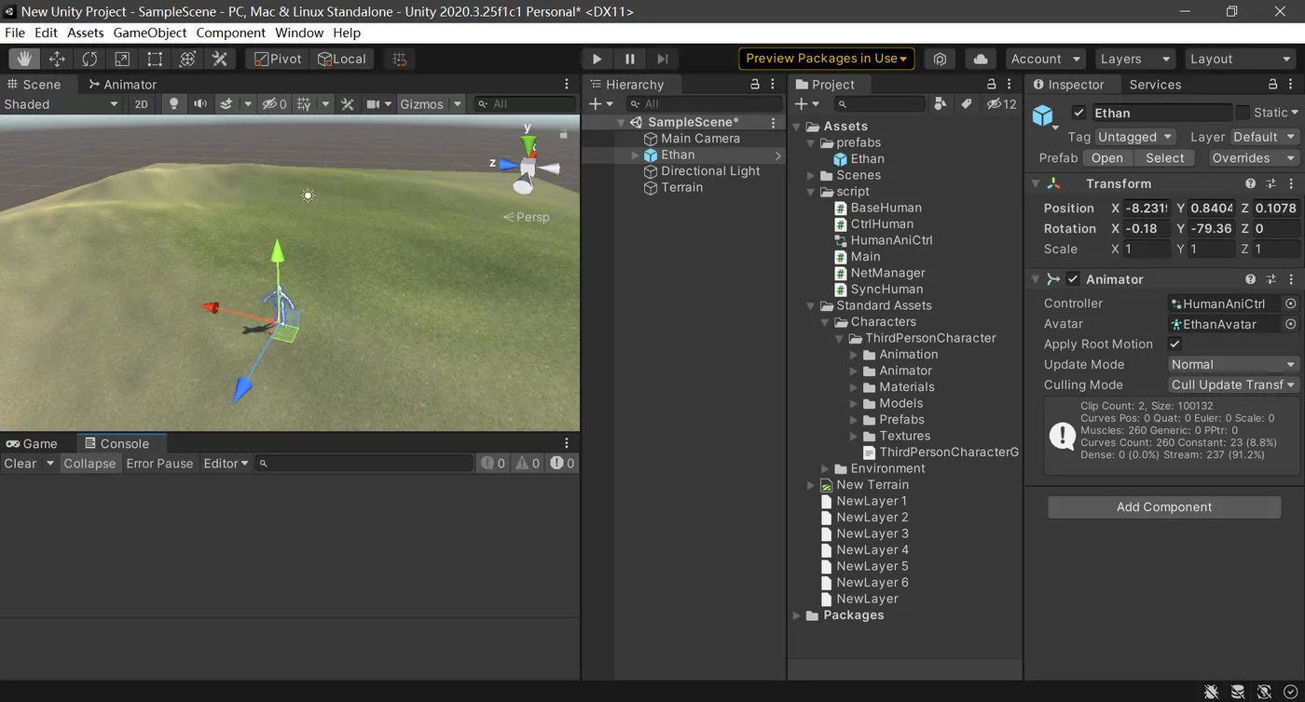Open the Layout dropdown

(1241, 59)
